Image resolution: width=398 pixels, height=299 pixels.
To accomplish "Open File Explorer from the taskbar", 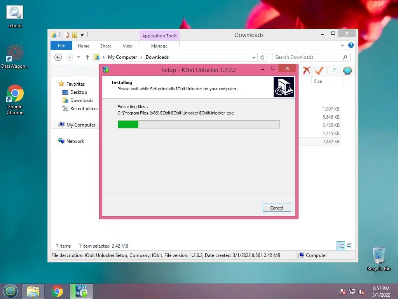I will pyautogui.click(x=33, y=291).
